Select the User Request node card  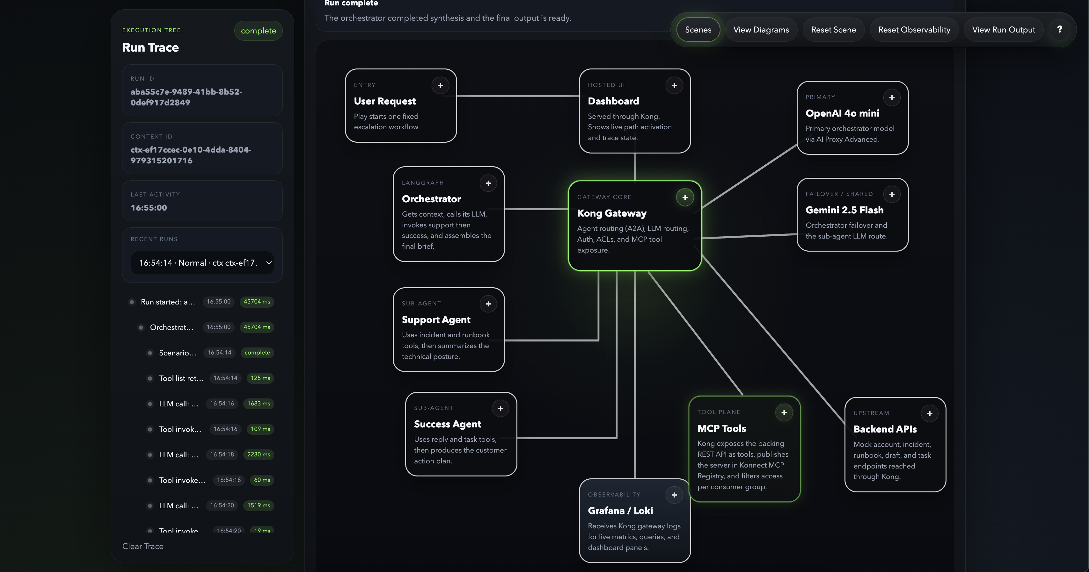[x=401, y=106]
